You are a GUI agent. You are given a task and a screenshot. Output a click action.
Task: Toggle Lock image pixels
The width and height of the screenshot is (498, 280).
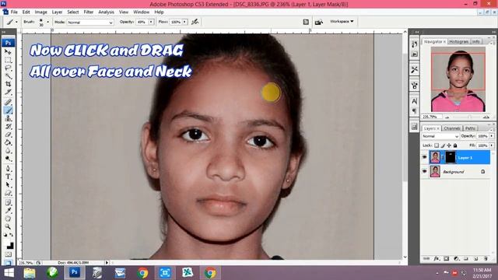pyautogui.click(x=443, y=145)
